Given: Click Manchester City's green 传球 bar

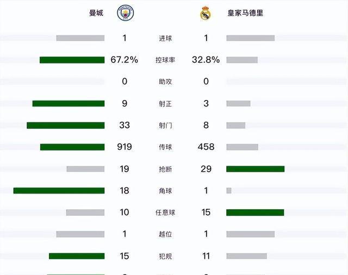Looking at the screenshot, I should coord(72,147).
